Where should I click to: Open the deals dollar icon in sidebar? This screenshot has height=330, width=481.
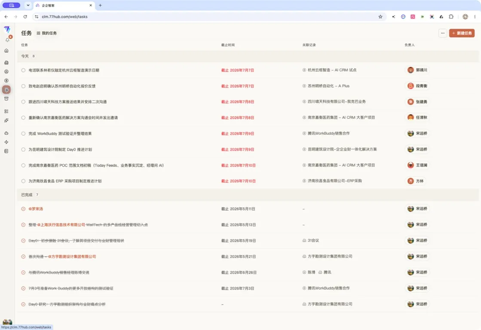6,81
